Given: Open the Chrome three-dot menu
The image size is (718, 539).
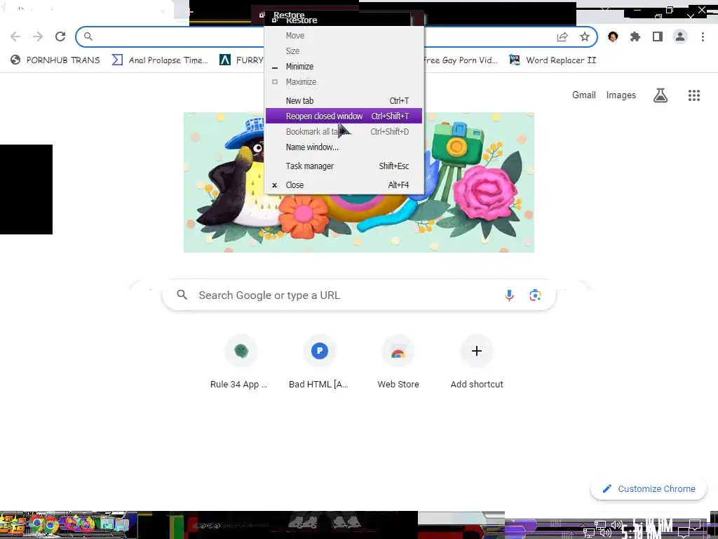Looking at the screenshot, I should (703, 36).
